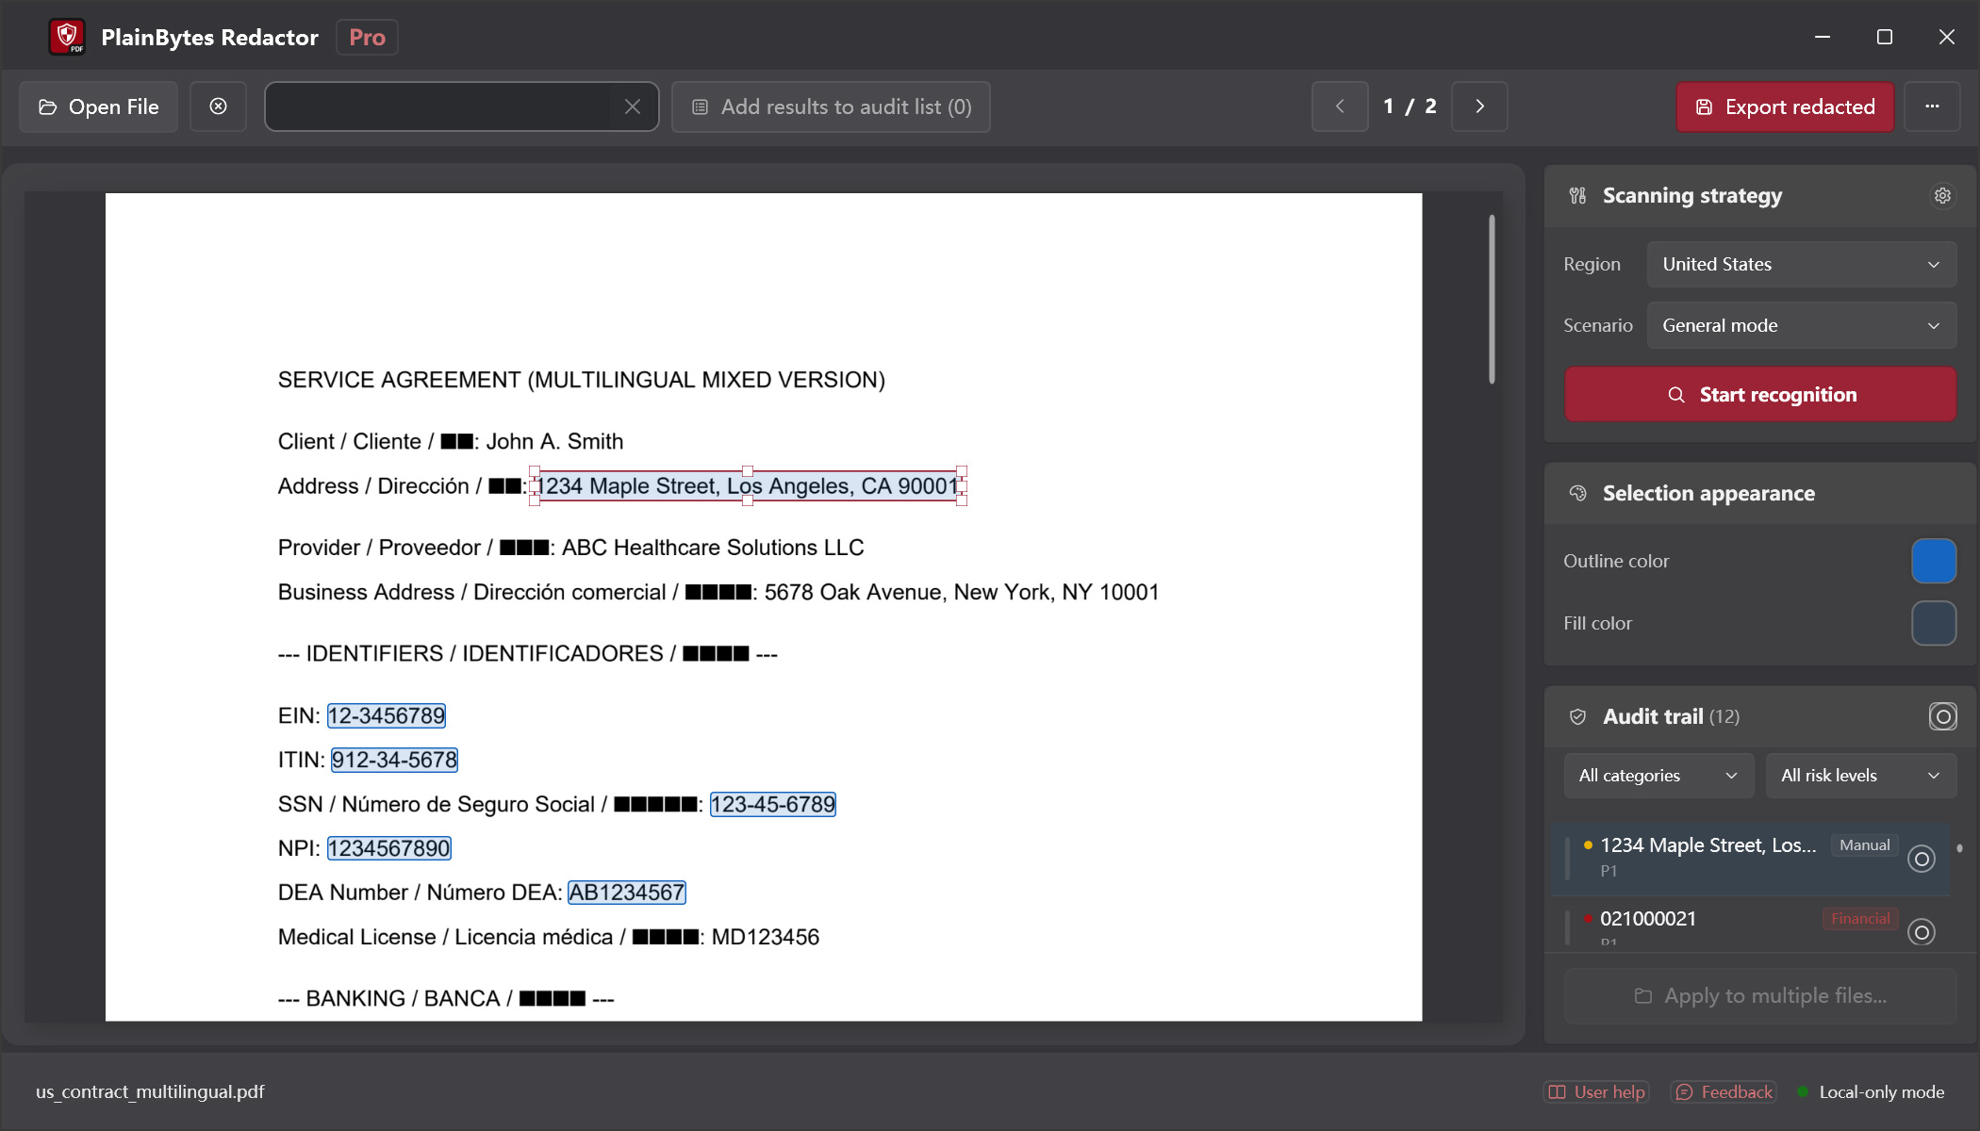Click the Financial tag on 021000021
The image size is (1980, 1131).
[1860, 919]
